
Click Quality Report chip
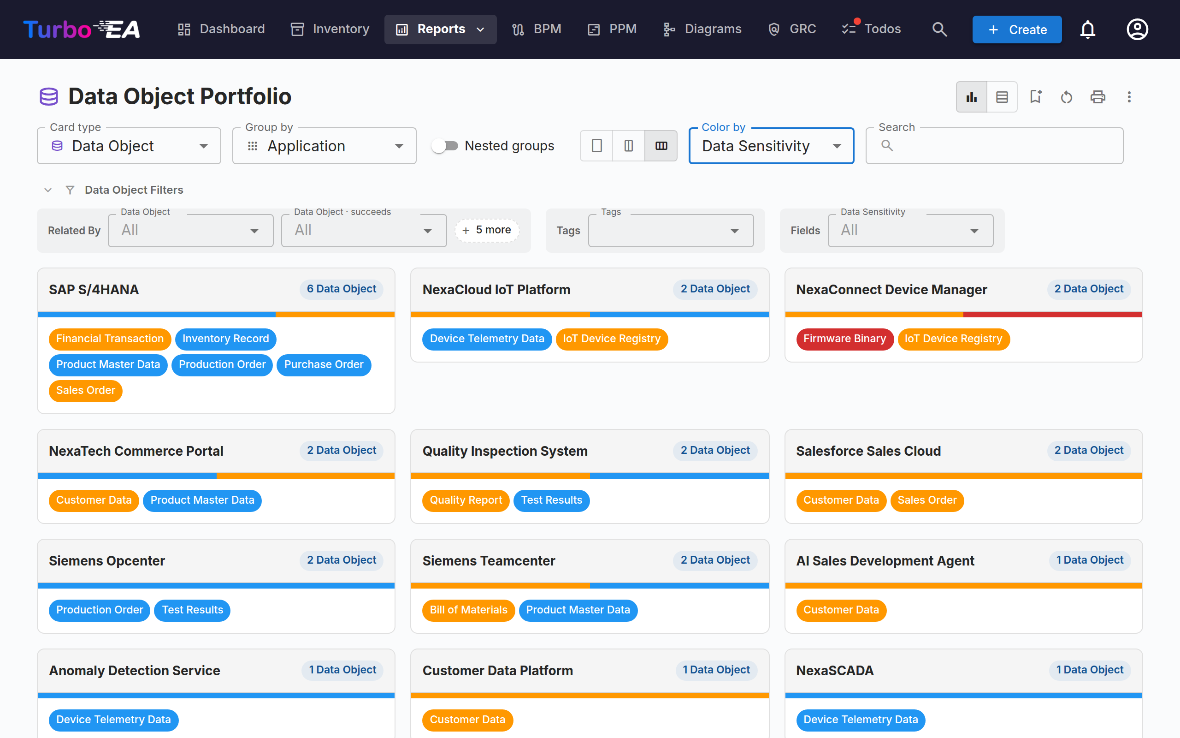point(466,500)
